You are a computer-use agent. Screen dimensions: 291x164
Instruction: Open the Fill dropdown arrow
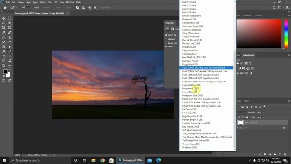click(x=264, y=118)
